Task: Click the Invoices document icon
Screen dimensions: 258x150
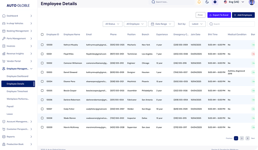Action: point(4,46)
